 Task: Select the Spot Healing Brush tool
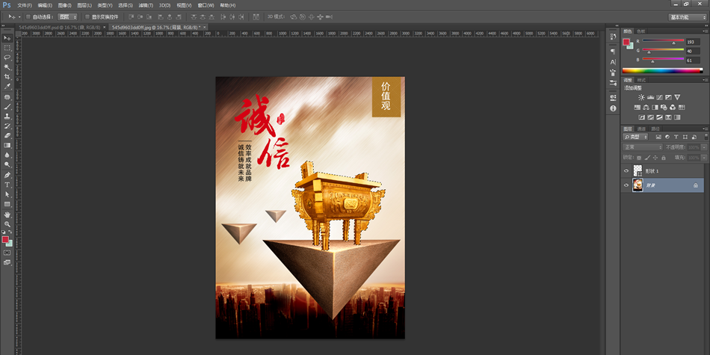click(x=7, y=97)
